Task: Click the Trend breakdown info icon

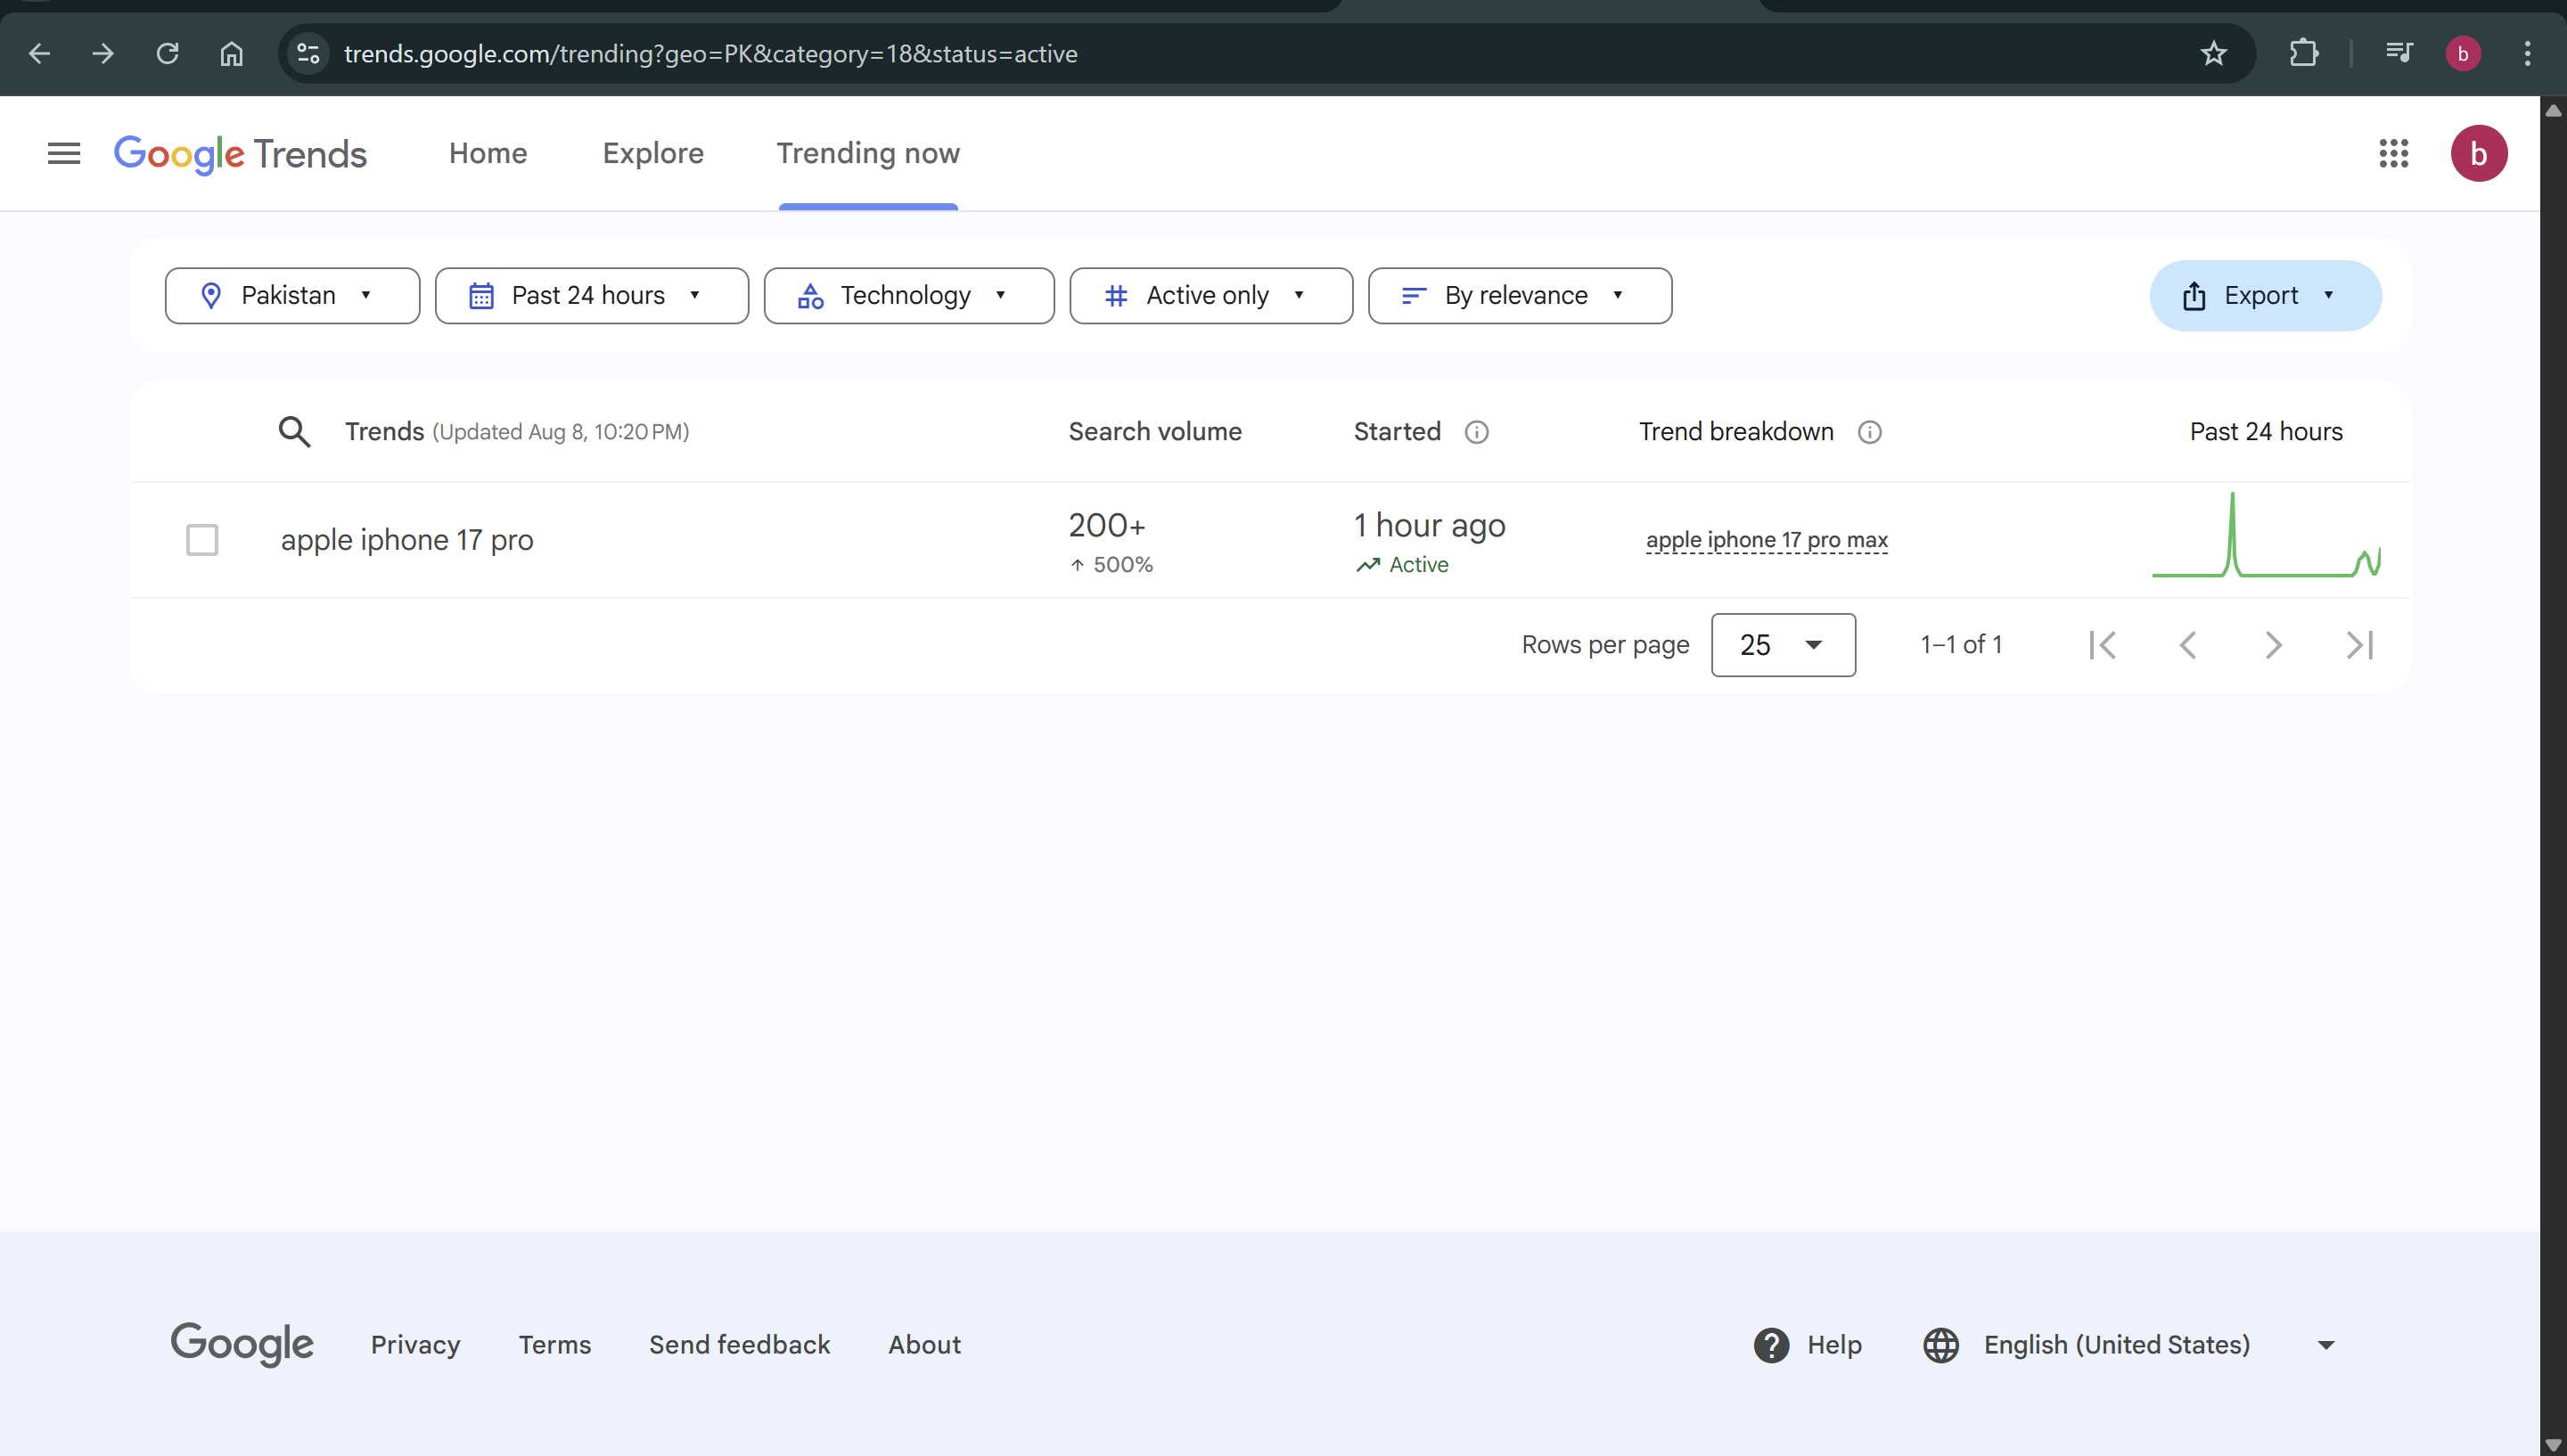Action: click(x=1869, y=432)
